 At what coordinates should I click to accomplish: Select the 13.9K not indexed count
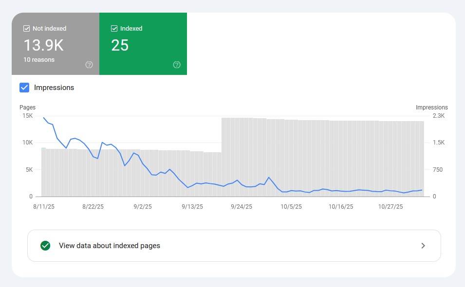[x=44, y=45]
